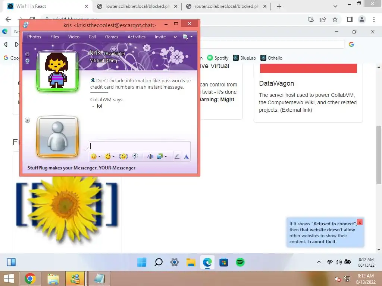Screen dimensions: 382x286
Task: Toggle the Chrome side panel
Action: (x=350, y=19)
